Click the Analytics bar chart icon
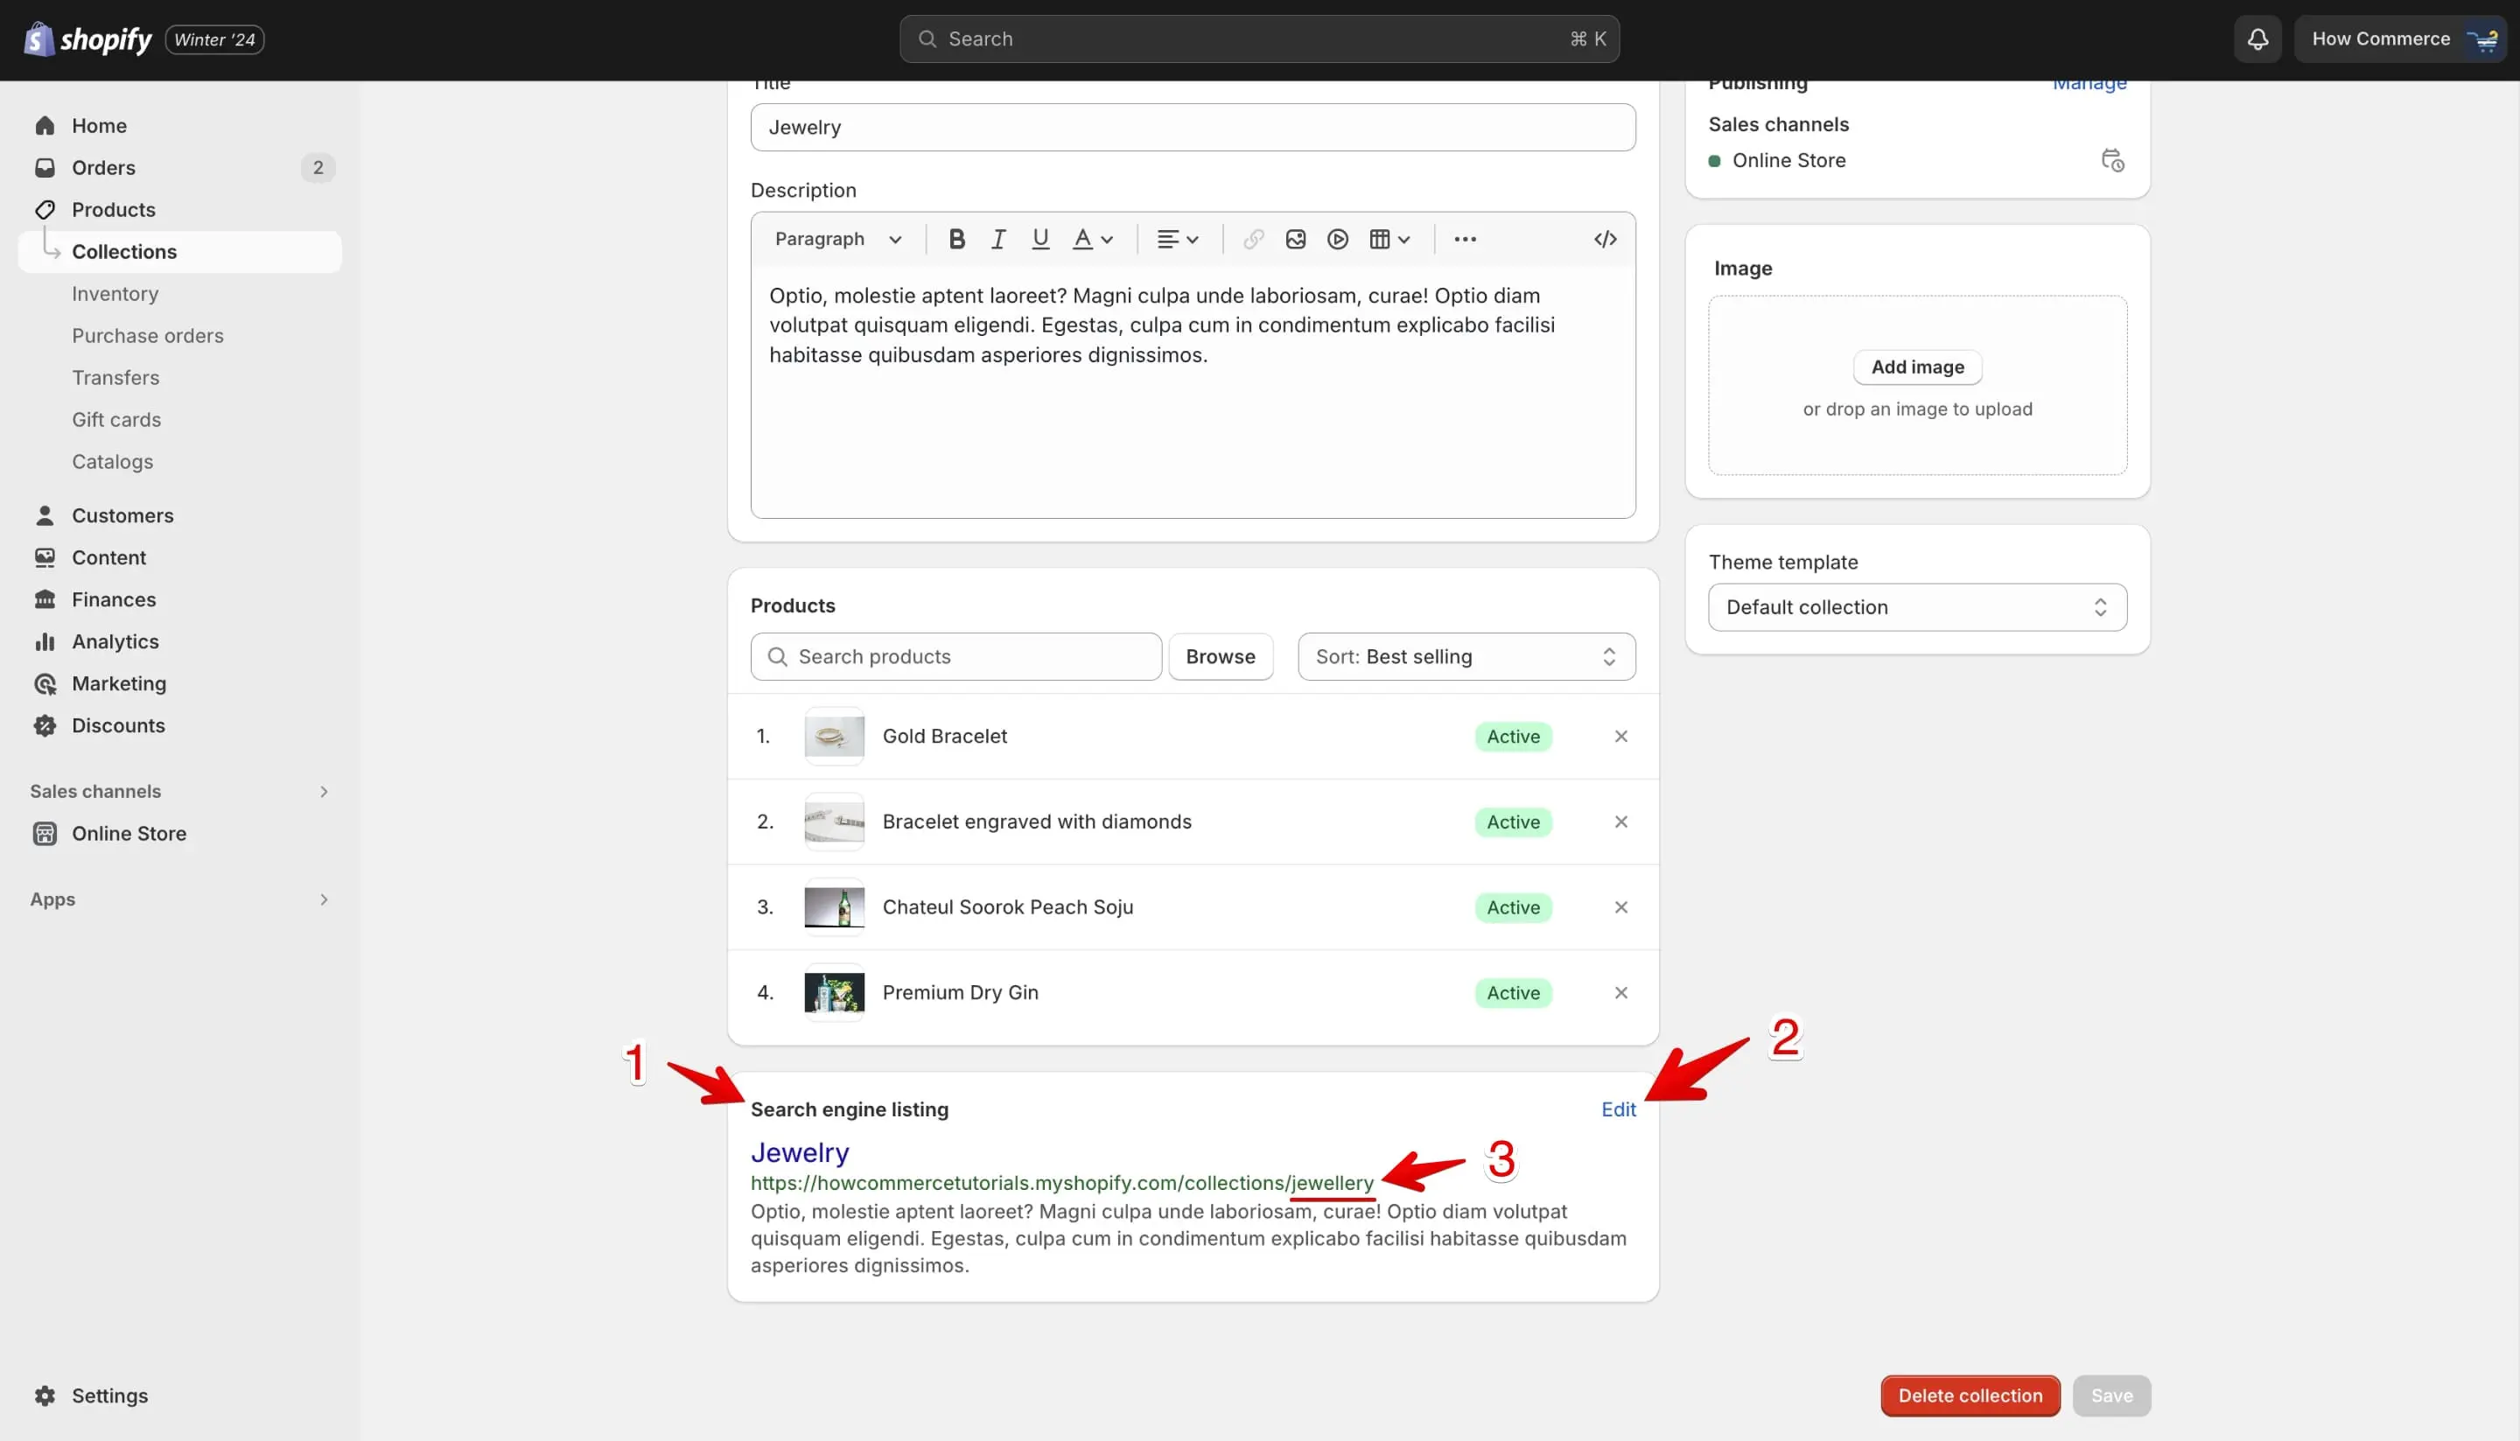The height and width of the screenshot is (1441, 2520). pos(45,641)
